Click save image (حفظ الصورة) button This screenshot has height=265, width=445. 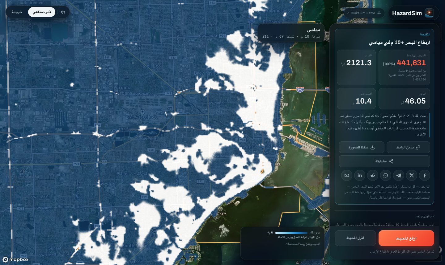362,147
